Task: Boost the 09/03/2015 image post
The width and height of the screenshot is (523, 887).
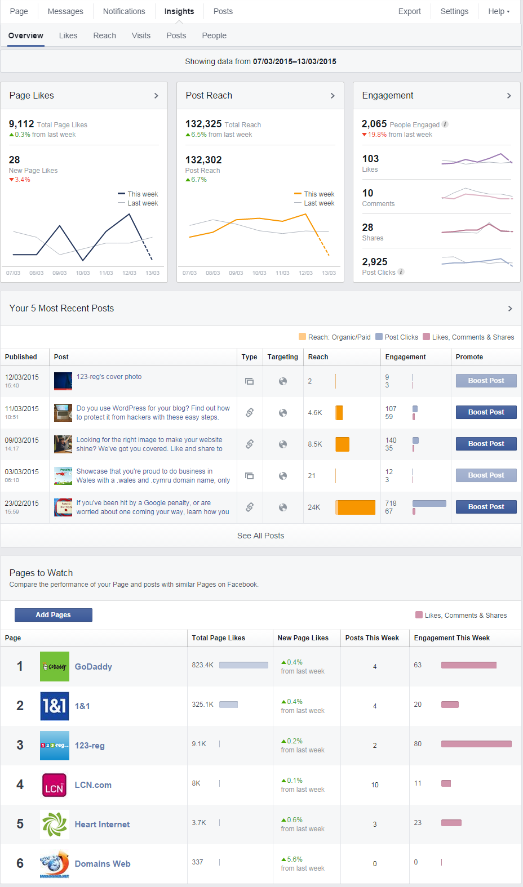Action: (x=486, y=444)
